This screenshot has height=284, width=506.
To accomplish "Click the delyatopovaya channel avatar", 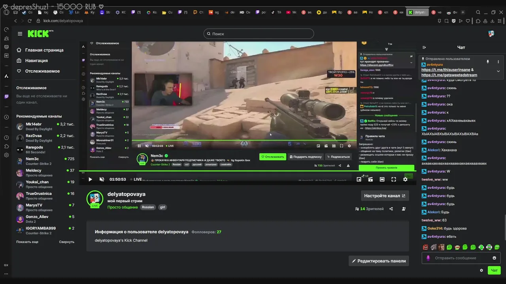I will (x=95, y=199).
